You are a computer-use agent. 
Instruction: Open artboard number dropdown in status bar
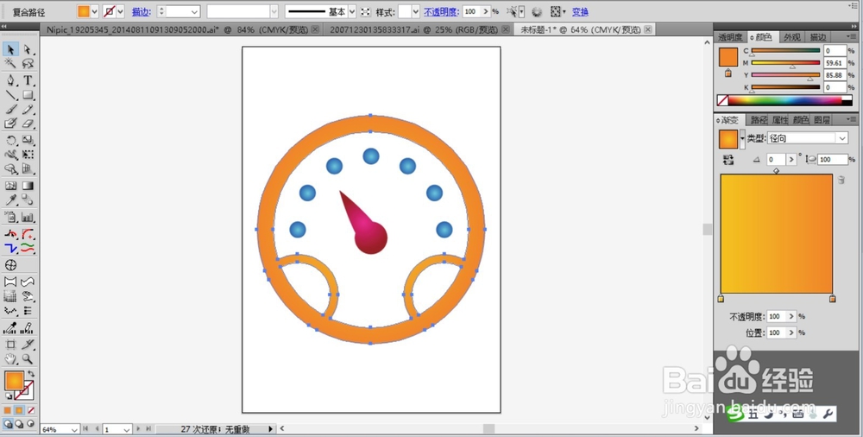pyautogui.click(x=127, y=429)
